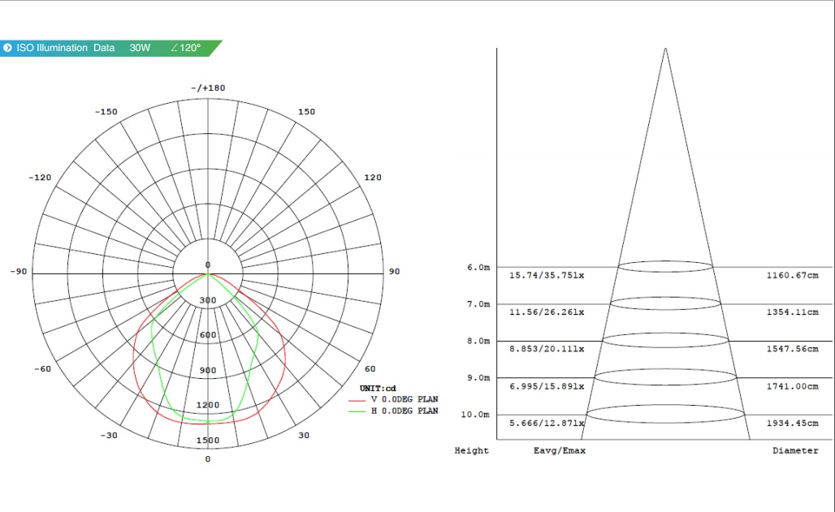Viewport: 835px width, 512px height.
Task: Click the '-/+180' label atop the polar chart
Action: point(208,88)
